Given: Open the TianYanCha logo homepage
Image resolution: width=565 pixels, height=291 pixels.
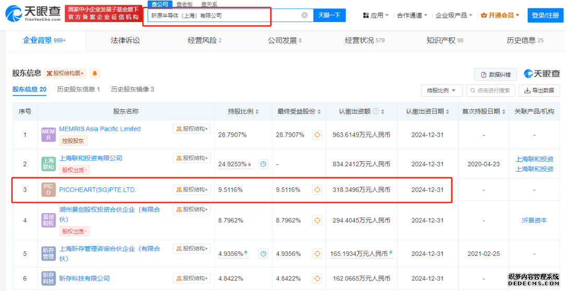Looking at the screenshot, I should (x=33, y=14).
